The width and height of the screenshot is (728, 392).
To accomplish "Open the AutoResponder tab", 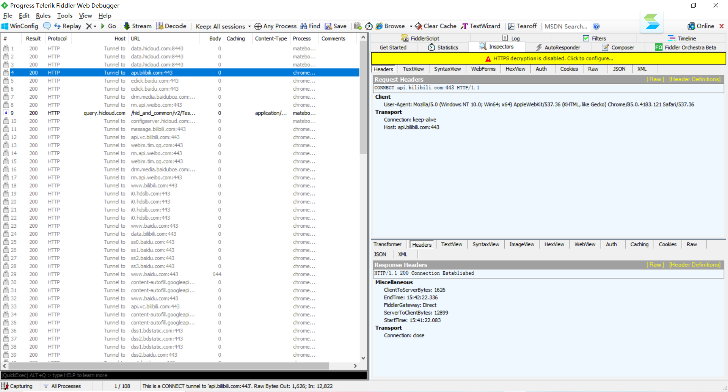I will point(558,47).
